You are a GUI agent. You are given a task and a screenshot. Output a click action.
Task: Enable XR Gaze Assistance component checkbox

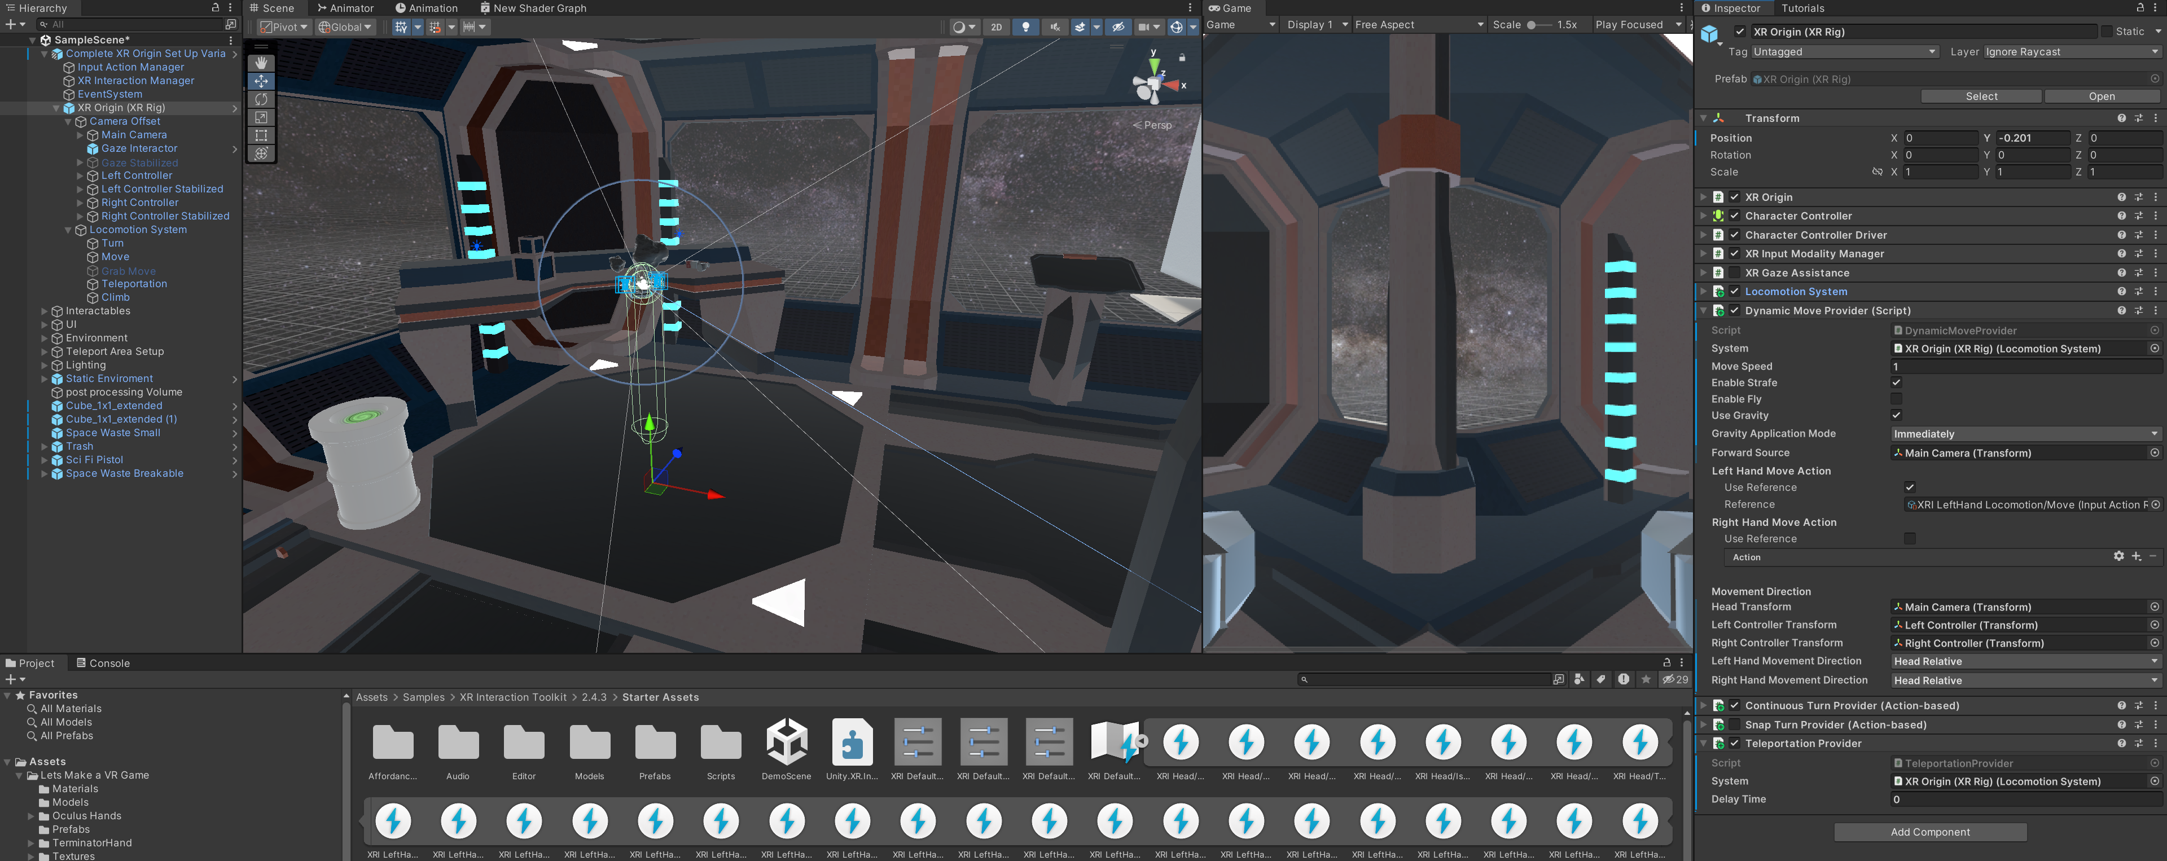pyautogui.click(x=1734, y=273)
